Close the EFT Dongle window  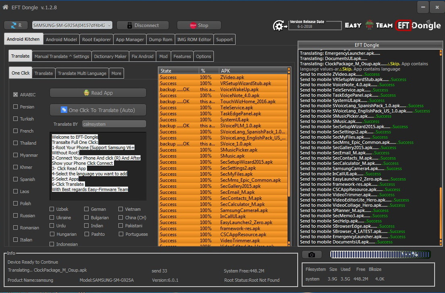[437, 7]
